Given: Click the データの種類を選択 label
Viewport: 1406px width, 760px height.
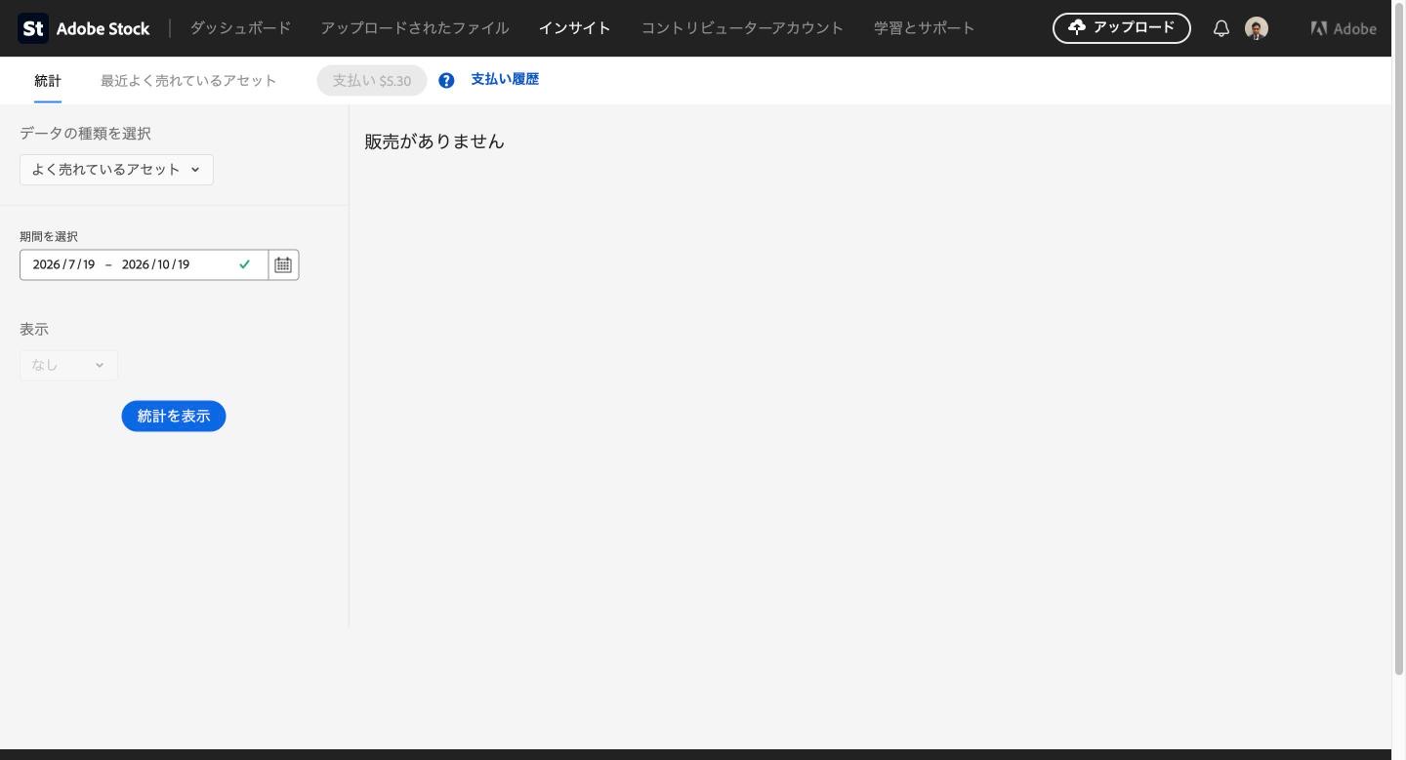Looking at the screenshot, I should [85, 134].
